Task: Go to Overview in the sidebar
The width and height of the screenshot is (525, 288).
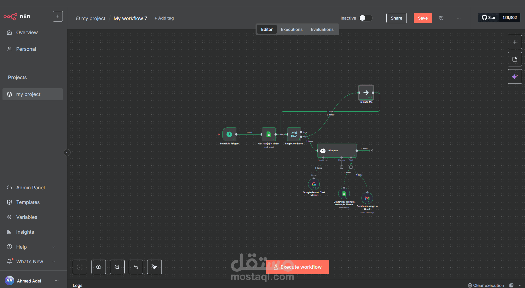Action: point(33,33)
